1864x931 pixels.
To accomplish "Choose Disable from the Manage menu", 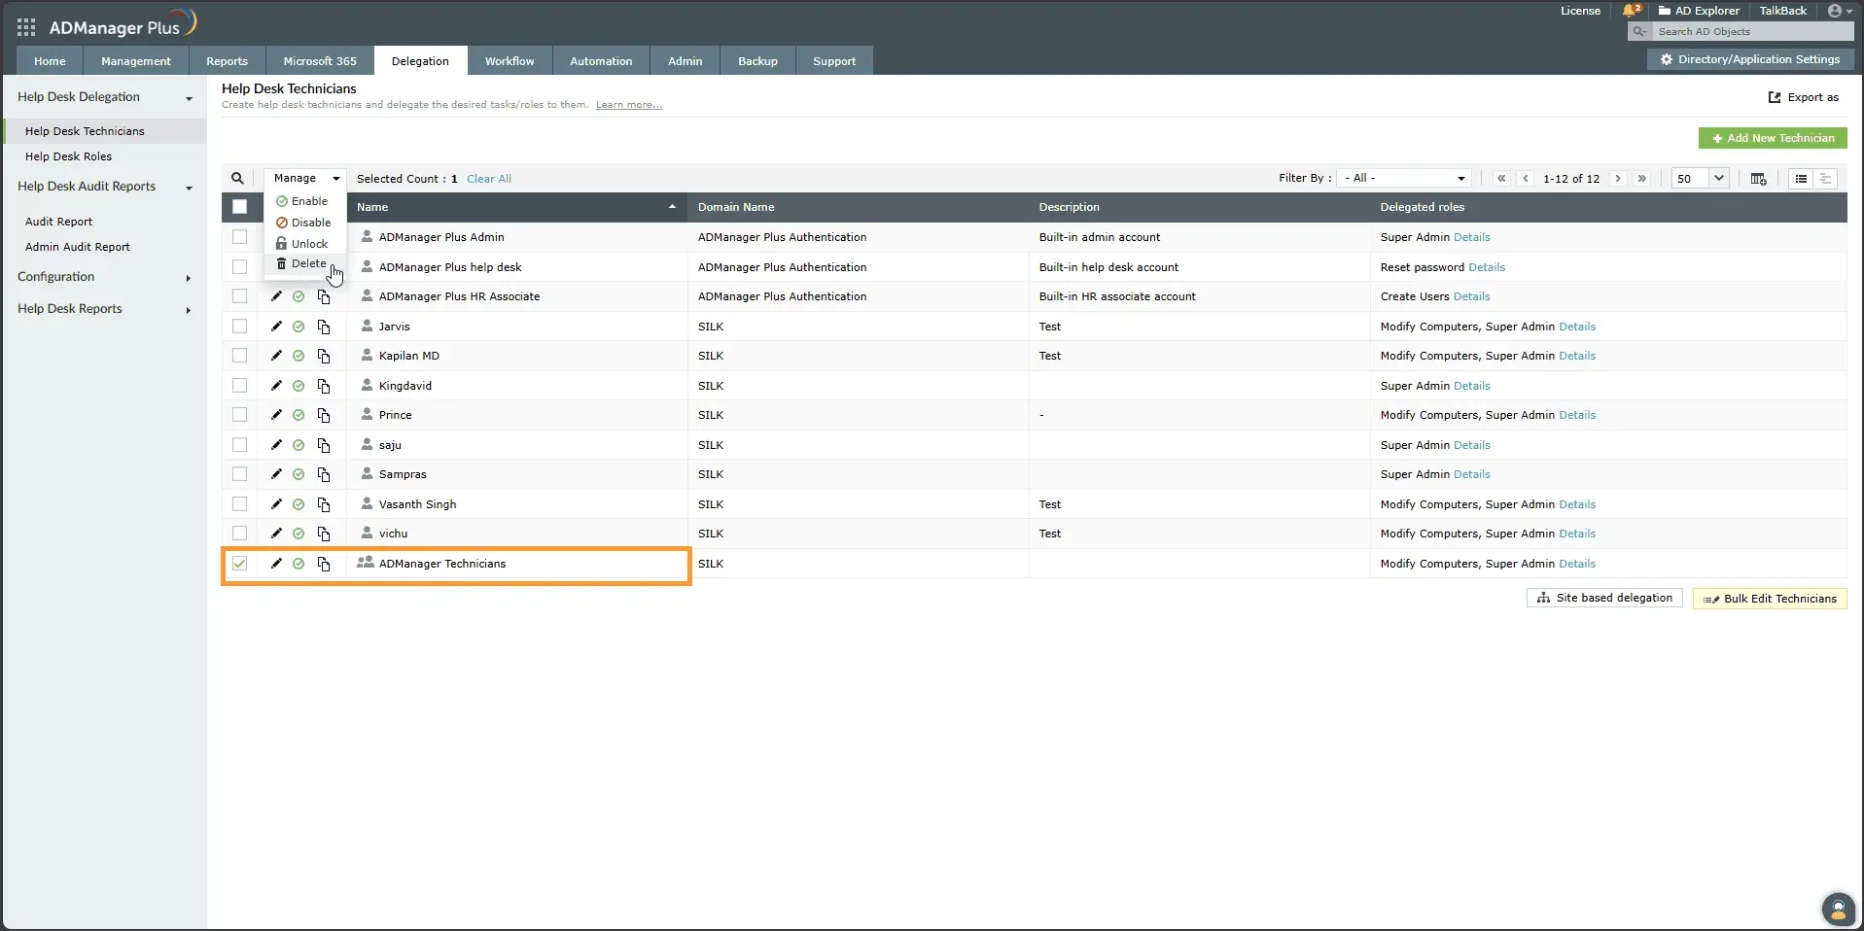I will [x=304, y=223].
